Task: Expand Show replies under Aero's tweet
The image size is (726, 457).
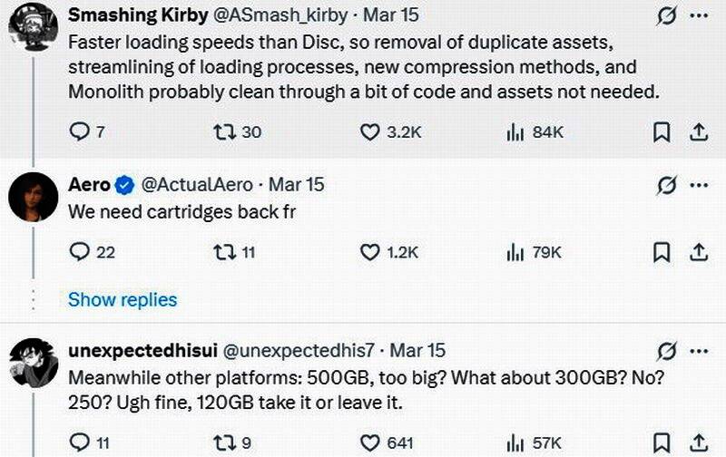Action: (123, 299)
